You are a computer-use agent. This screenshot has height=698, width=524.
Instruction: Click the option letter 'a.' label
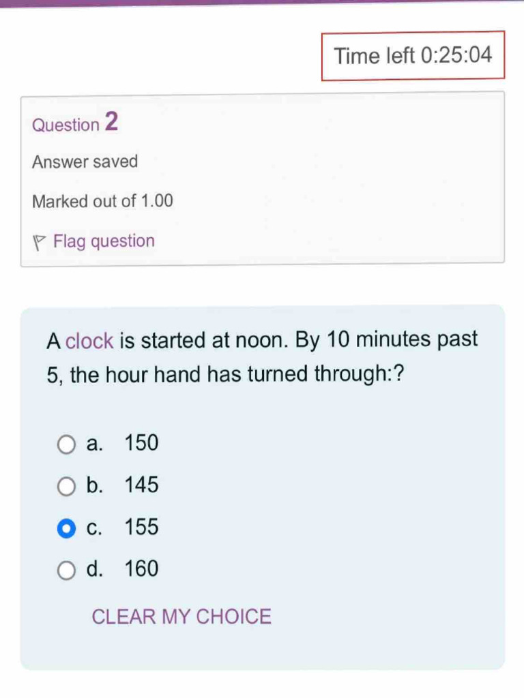click(x=95, y=444)
